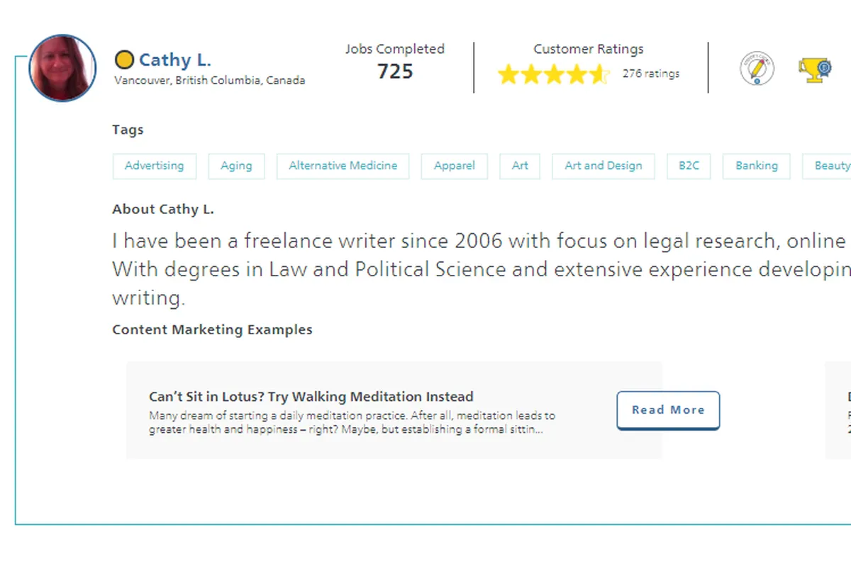Select the B2C tag
The image size is (851, 566).
(x=689, y=166)
